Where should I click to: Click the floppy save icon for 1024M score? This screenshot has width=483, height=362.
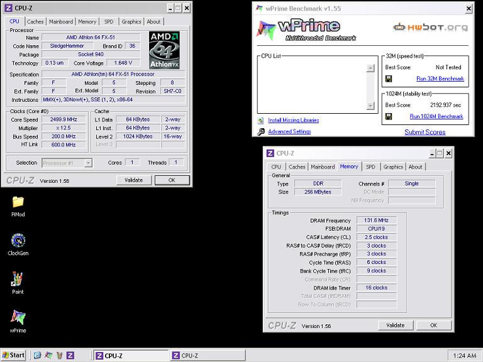coord(389,116)
